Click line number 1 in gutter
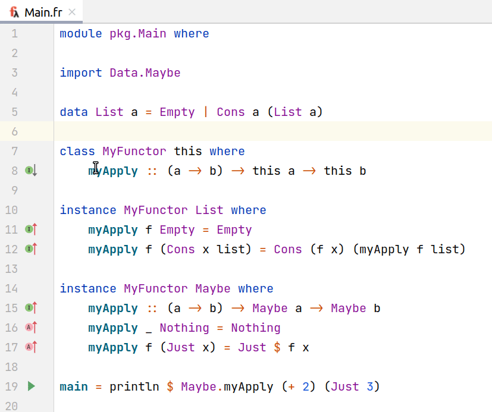This screenshot has height=412, width=492. click(14, 33)
